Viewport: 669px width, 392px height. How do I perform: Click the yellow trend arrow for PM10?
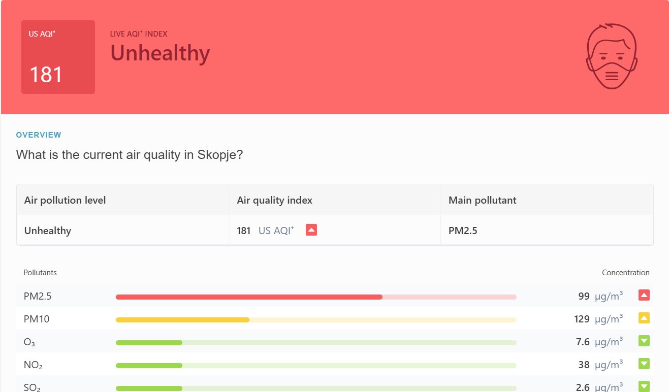[x=644, y=318]
